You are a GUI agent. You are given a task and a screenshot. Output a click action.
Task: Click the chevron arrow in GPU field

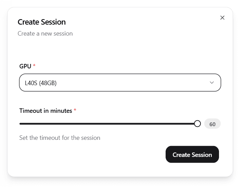click(211, 83)
